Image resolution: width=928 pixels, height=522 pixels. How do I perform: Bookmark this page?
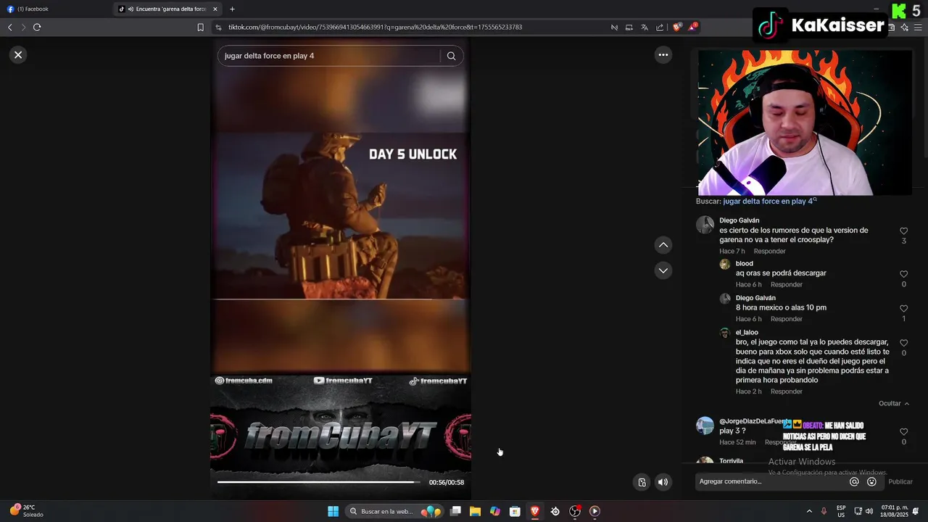coord(201,27)
